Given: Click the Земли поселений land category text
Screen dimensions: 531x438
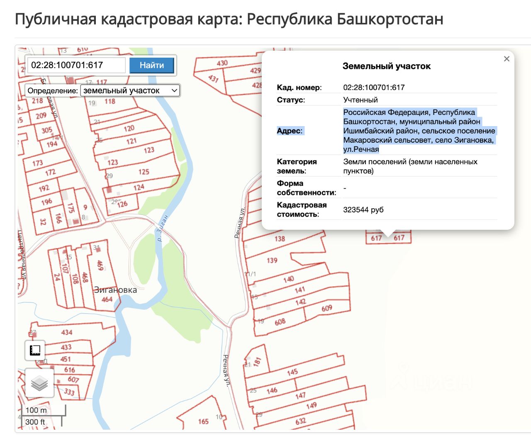Looking at the screenshot, I should (410, 166).
